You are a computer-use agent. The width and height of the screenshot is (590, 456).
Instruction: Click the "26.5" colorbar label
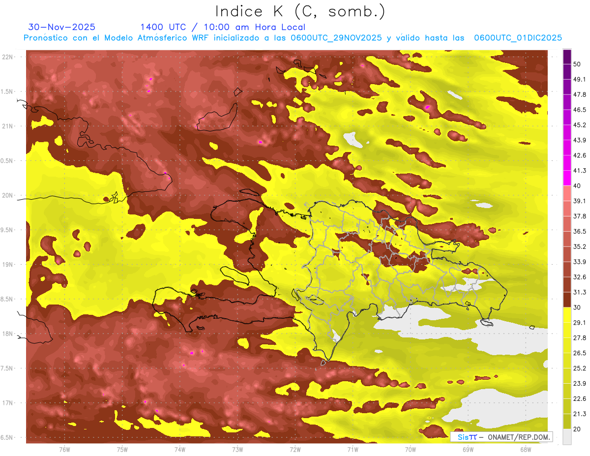(x=580, y=353)
